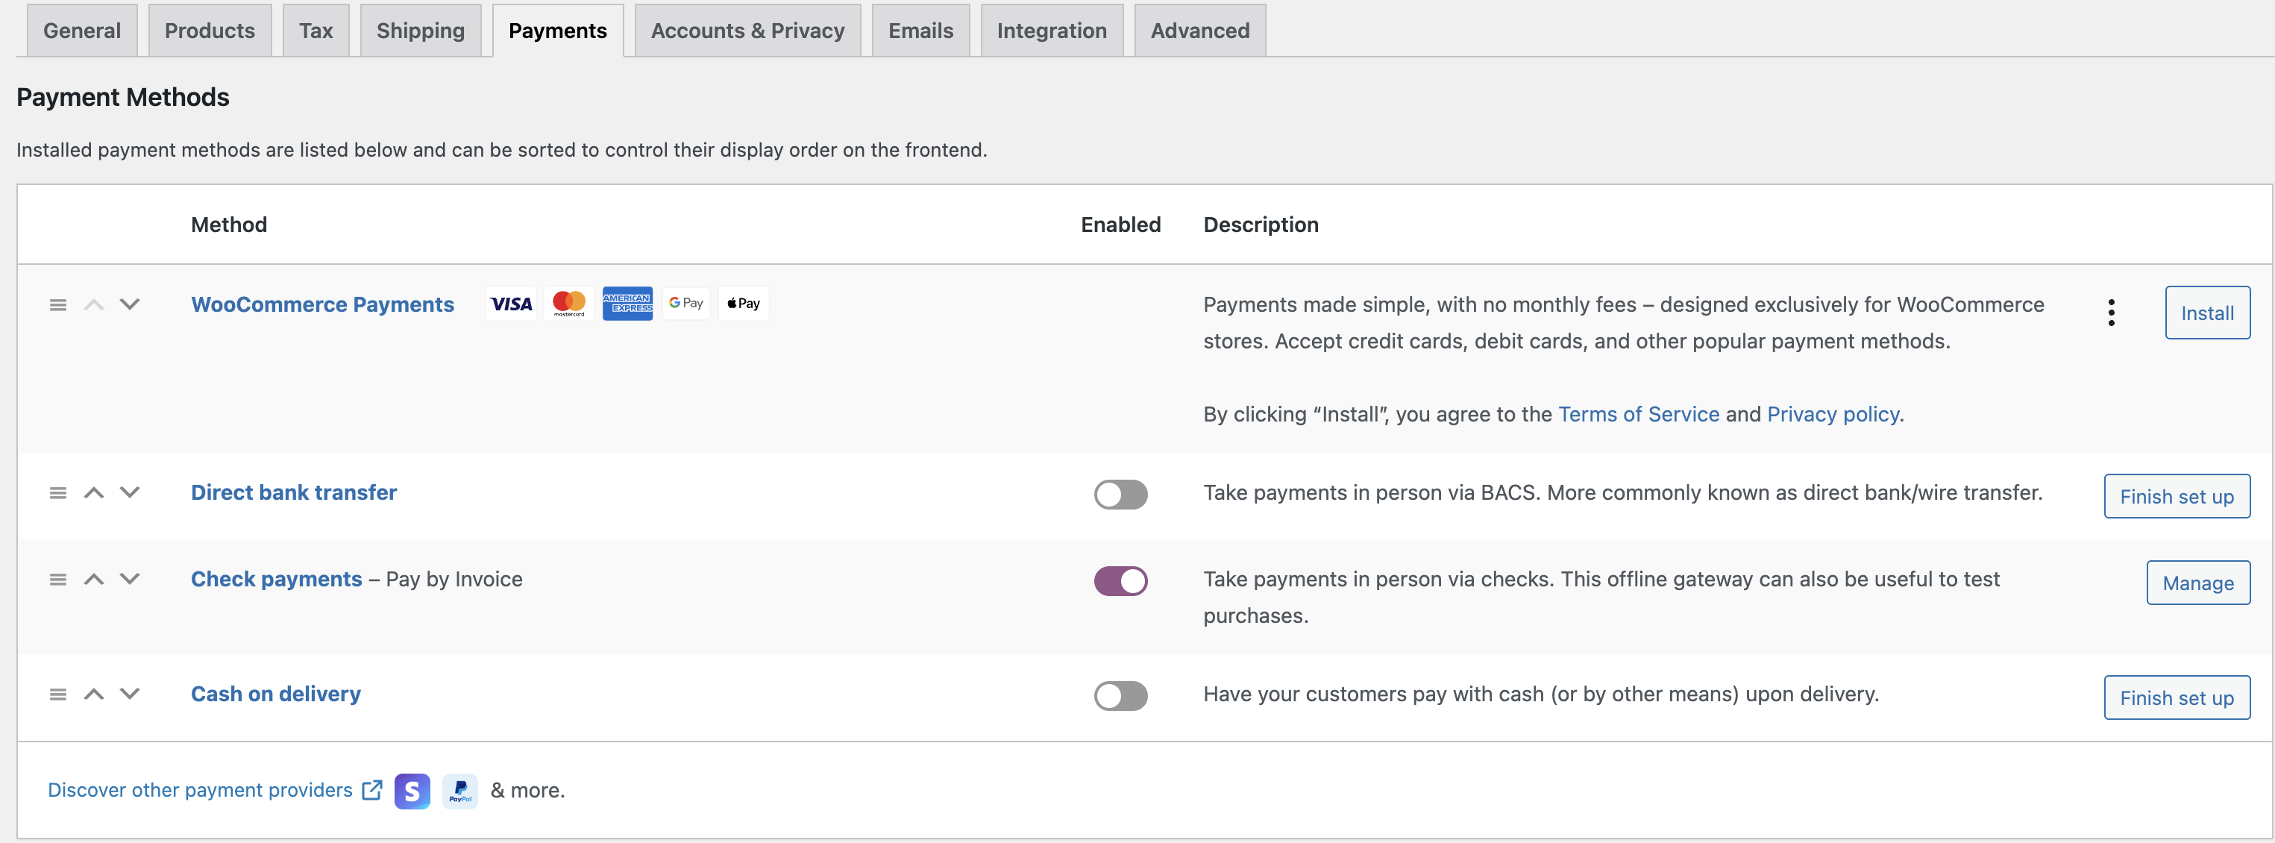Disable the Check payments toggle

tap(1121, 580)
